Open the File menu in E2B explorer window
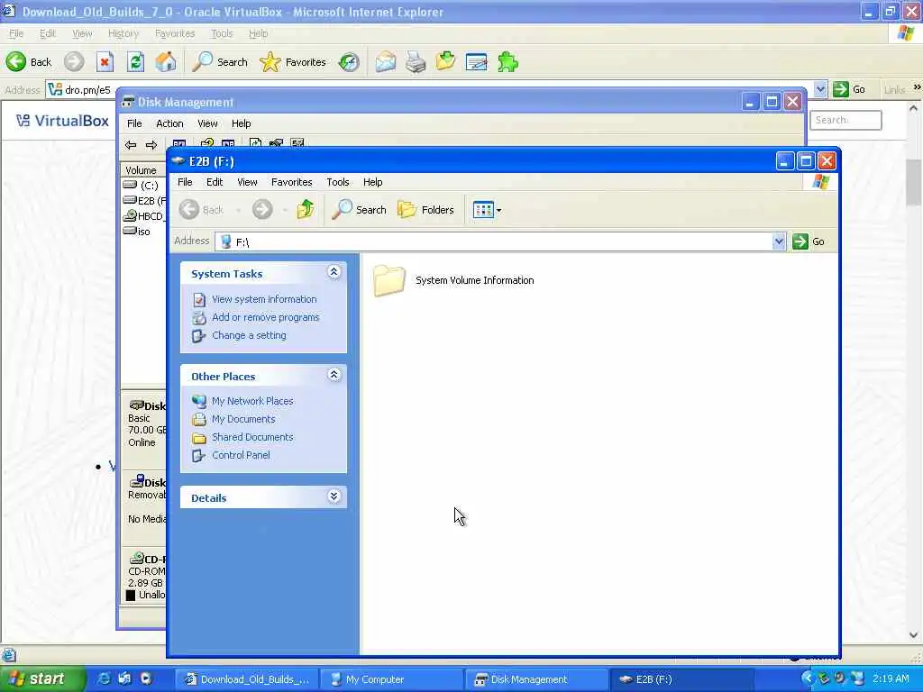 point(185,182)
